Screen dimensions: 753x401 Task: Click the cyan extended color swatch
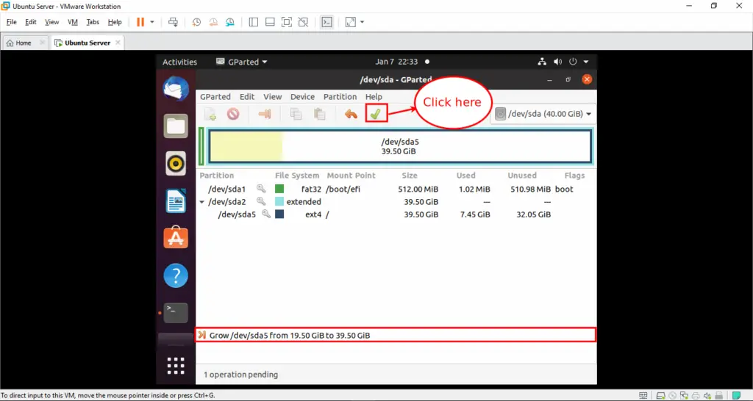click(x=279, y=201)
